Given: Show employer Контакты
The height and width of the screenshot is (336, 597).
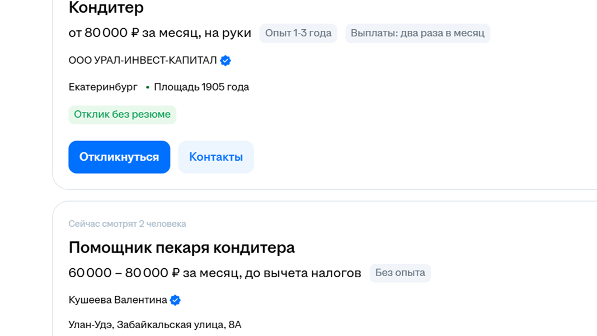Looking at the screenshot, I should [x=216, y=157].
